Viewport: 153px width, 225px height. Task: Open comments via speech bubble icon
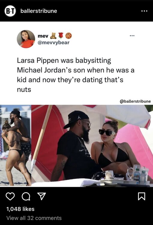26,196
